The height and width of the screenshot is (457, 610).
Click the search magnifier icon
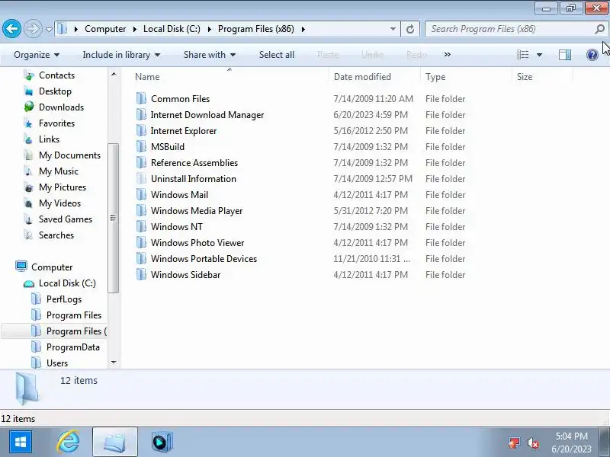(599, 29)
